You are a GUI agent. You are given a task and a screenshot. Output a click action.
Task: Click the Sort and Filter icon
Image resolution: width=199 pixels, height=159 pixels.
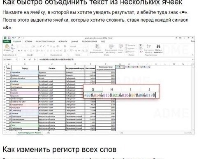[x=149, y=47]
